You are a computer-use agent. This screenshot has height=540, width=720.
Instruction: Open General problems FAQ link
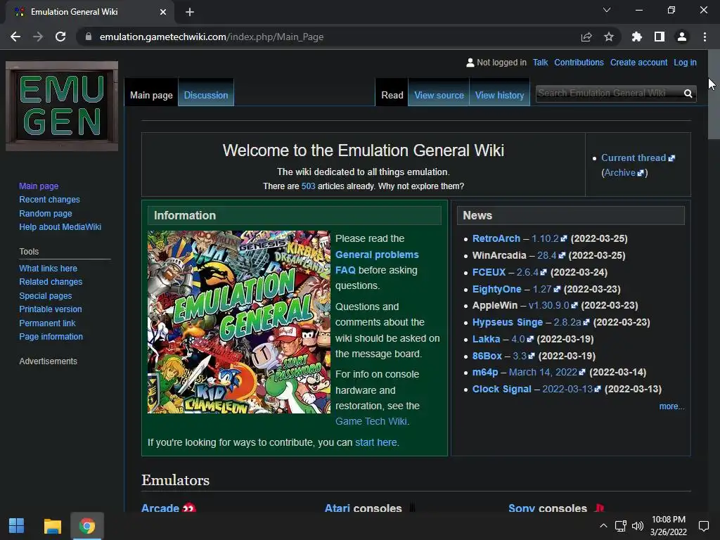pos(377,262)
